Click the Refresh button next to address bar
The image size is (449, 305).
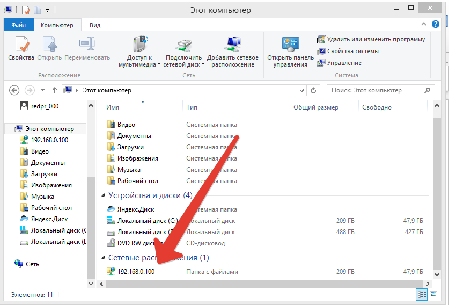coord(314,90)
